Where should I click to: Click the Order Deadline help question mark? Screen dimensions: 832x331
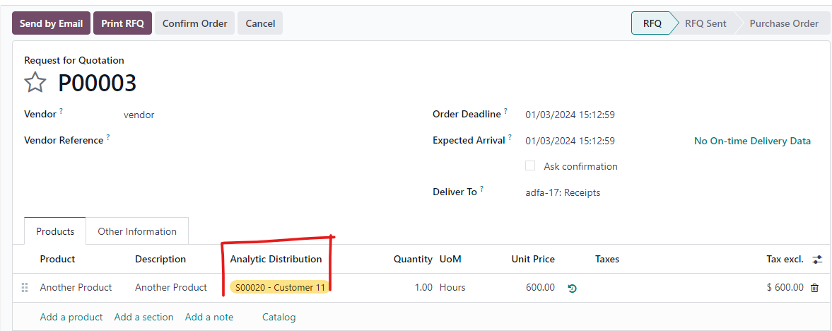505,111
